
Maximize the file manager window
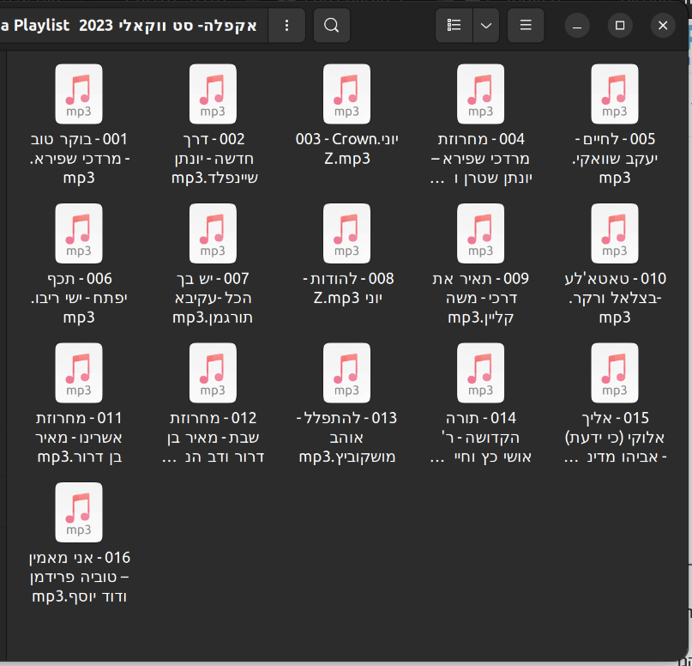(x=620, y=26)
